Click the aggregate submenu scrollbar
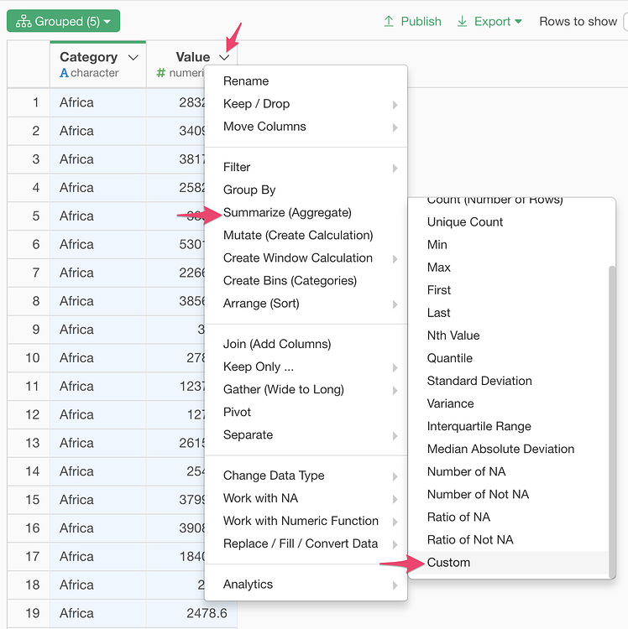 point(612,421)
